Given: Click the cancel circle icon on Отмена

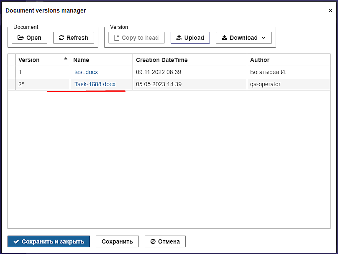Looking at the screenshot, I should tap(153, 241).
